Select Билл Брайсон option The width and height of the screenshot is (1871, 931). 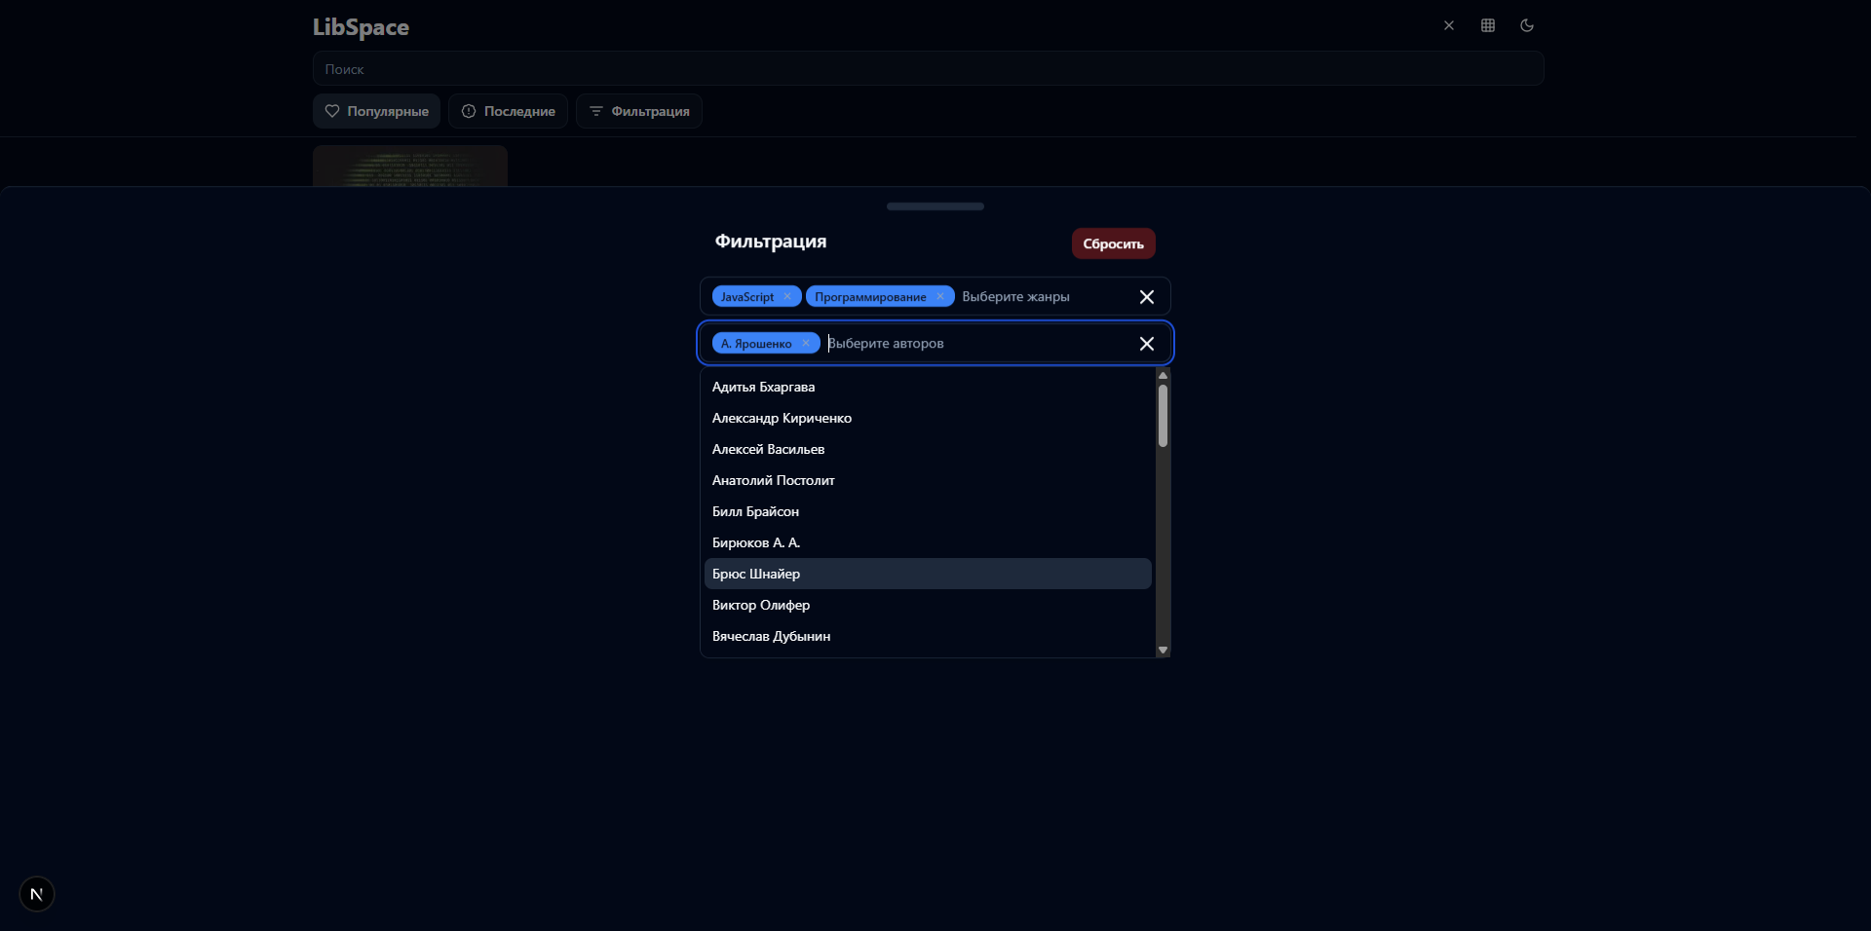point(755,511)
